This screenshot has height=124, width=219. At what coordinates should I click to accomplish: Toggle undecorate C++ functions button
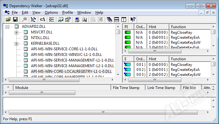tap(52, 19)
